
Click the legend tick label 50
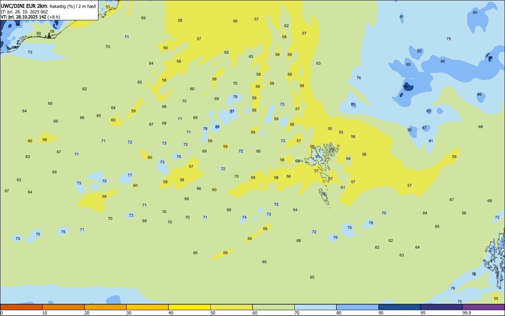(x=213, y=313)
